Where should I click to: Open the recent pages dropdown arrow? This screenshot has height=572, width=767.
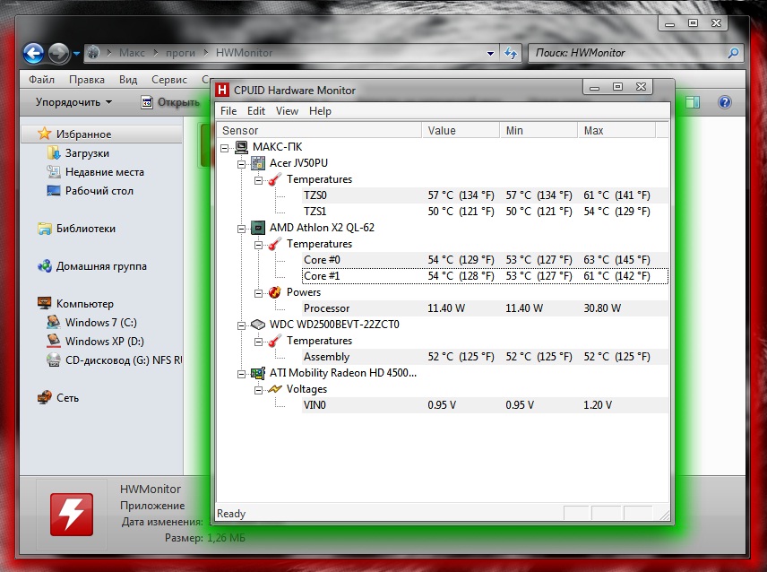(x=76, y=53)
